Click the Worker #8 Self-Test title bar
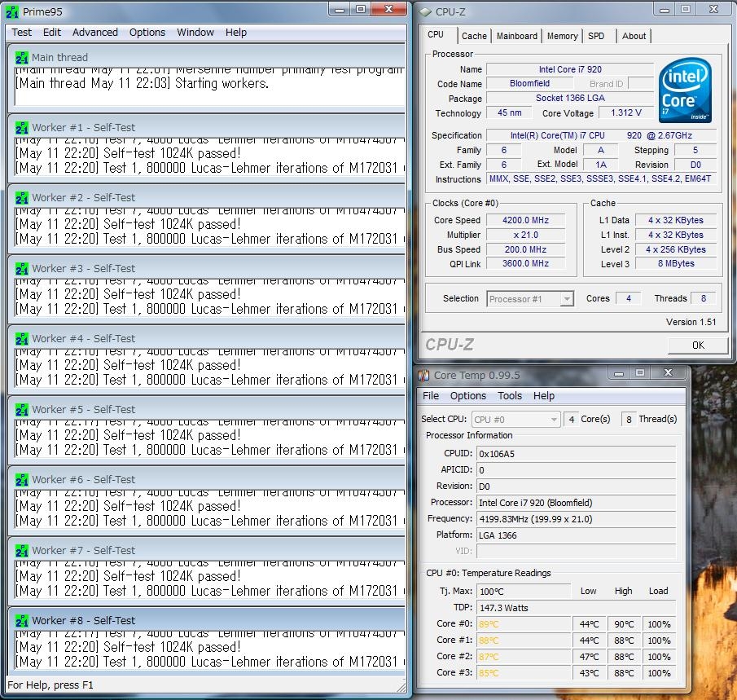Screen dimensions: 737x700 tap(204, 620)
